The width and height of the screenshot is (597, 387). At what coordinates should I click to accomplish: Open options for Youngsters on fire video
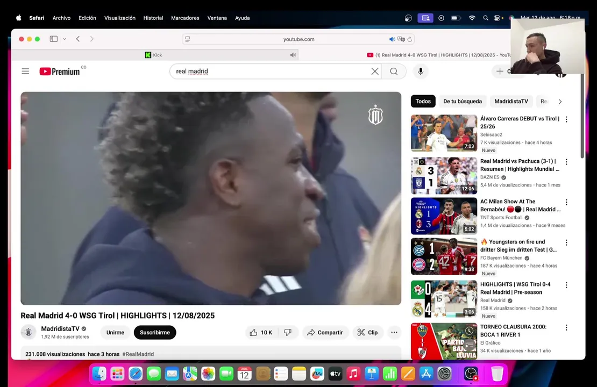coord(566,242)
